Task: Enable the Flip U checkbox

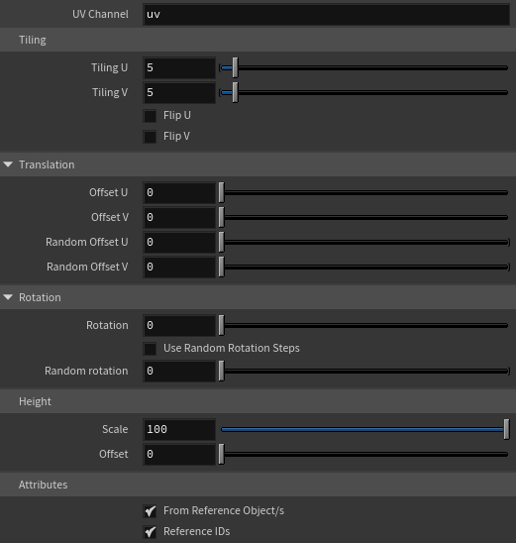Action: tap(150, 116)
